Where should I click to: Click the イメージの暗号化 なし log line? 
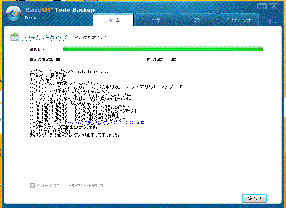[48, 79]
